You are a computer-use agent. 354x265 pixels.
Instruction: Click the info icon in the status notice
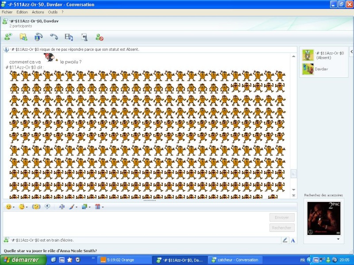pyautogui.click(x=6, y=49)
